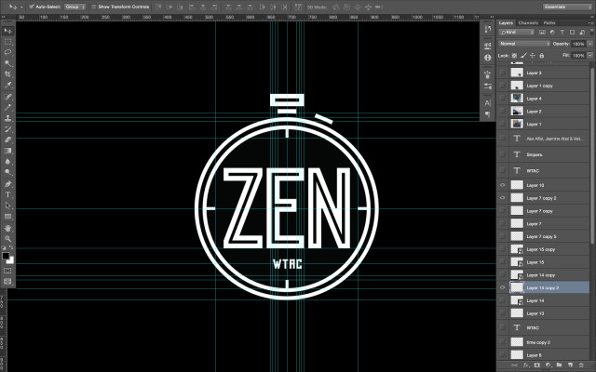The height and width of the screenshot is (372, 596).
Task: Select the Rectangular Marquee tool
Action: [x=7, y=41]
